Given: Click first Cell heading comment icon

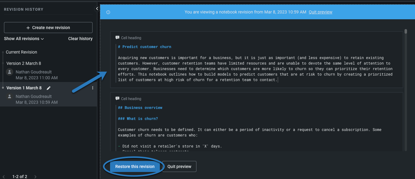Looking at the screenshot, I should 117,38.
